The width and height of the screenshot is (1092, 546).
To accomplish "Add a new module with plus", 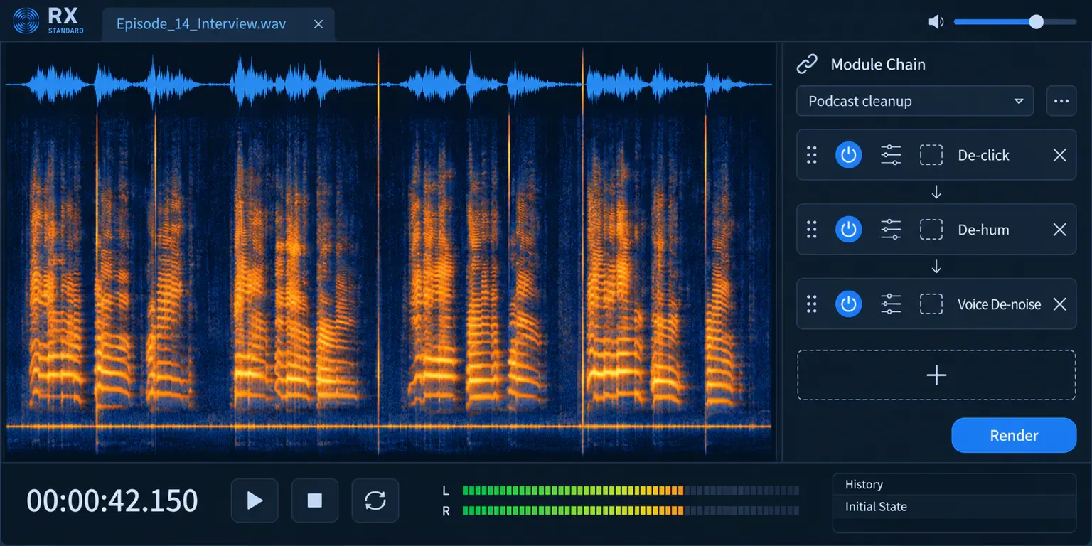I will (936, 375).
